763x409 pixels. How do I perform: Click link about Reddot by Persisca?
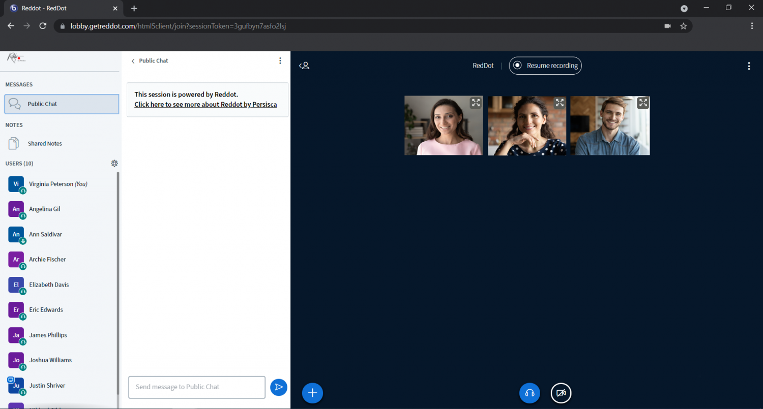click(206, 105)
